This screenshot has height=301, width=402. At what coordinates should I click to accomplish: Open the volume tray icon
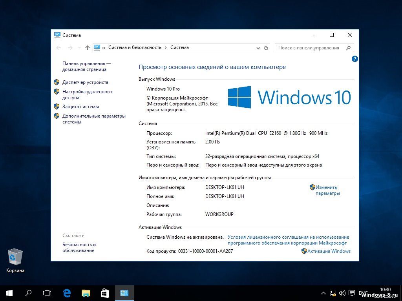[x=342, y=293]
